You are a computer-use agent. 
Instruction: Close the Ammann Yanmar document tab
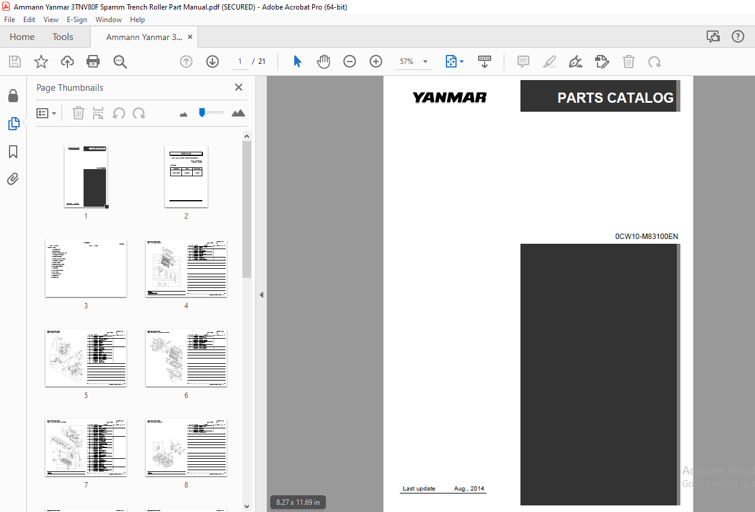tap(190, 37)
